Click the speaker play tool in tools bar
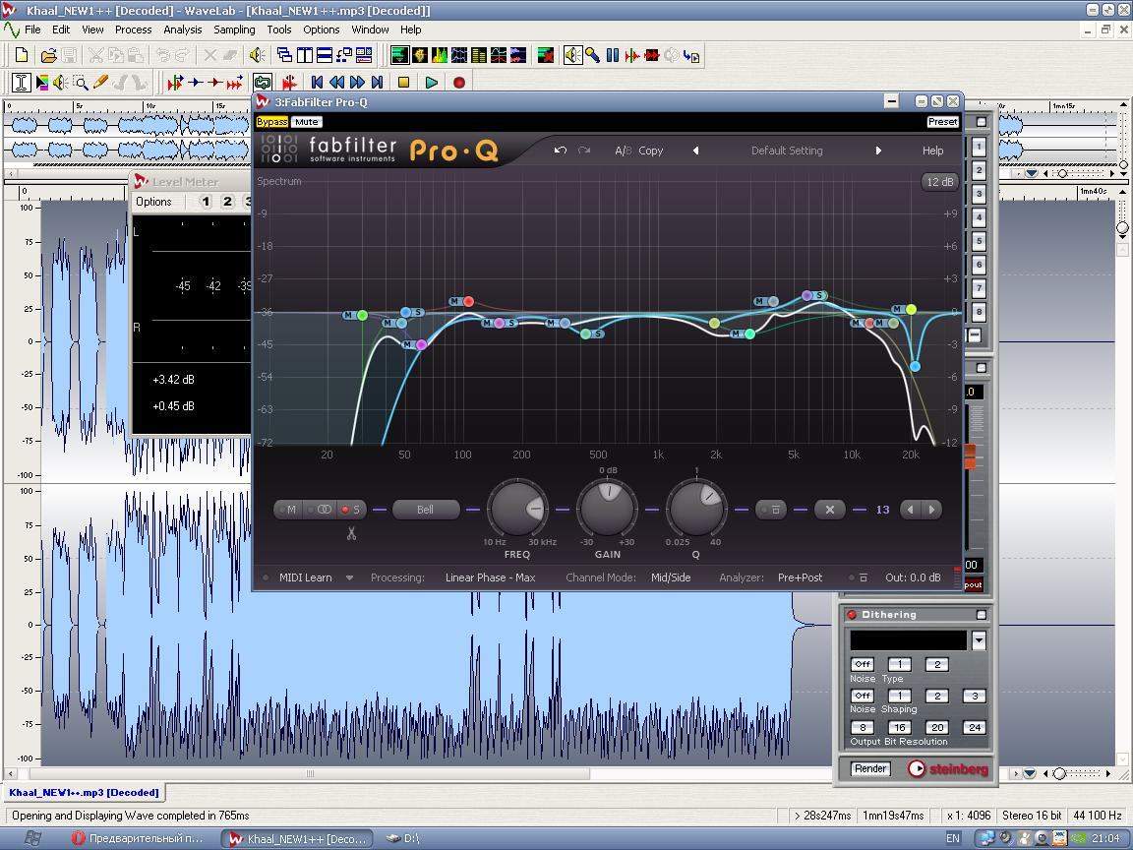 (x=61, y=83)
